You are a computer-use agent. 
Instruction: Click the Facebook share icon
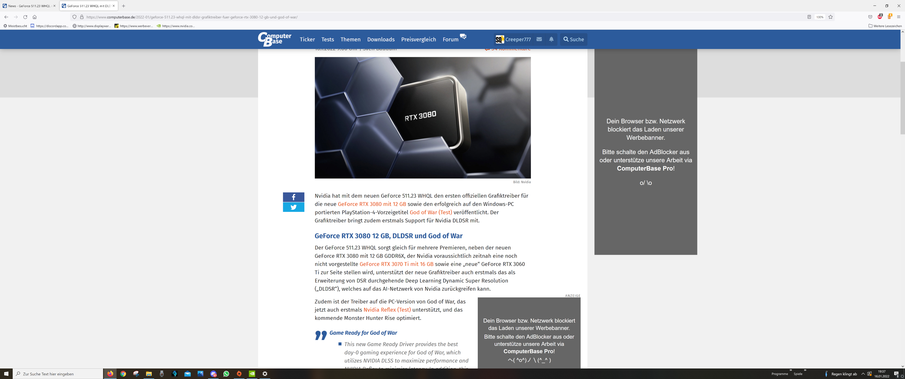293,196
